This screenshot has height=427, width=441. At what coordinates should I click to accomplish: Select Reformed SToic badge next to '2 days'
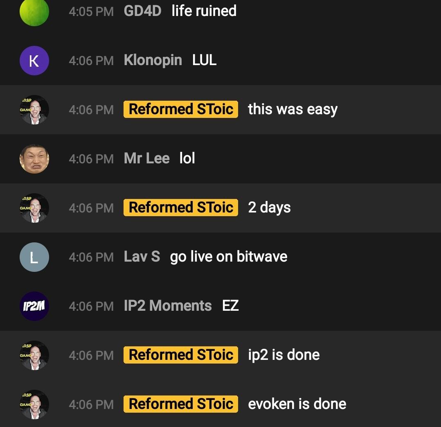point(181,208)
